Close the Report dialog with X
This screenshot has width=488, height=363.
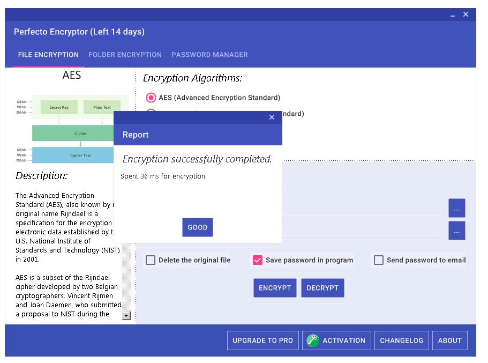pyautogui.click(x=272, y=117)
